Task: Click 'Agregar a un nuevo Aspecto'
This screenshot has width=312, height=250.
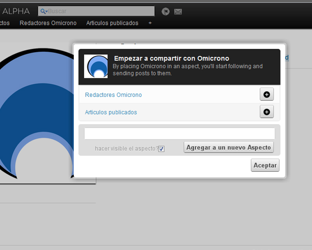Action: (x=229, y=147)
